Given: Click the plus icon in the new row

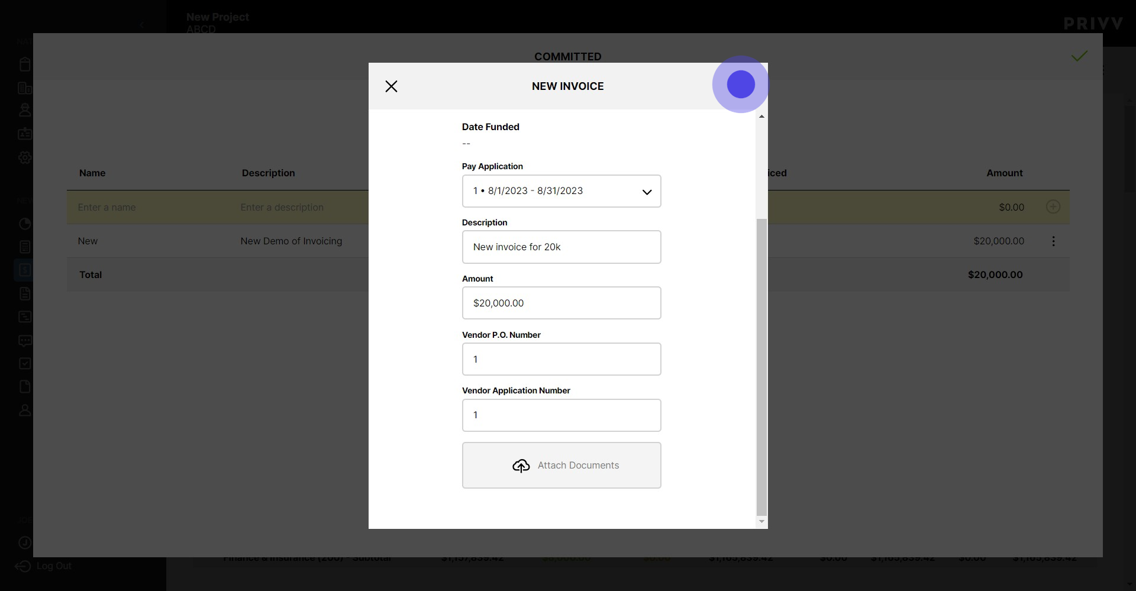Looking at the screenshot, I should coord(1053,206).
